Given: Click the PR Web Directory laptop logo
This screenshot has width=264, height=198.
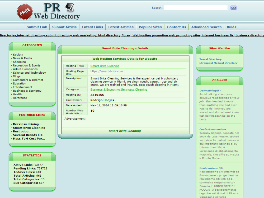Looking at the screenshot, I should tap(57, 11).
